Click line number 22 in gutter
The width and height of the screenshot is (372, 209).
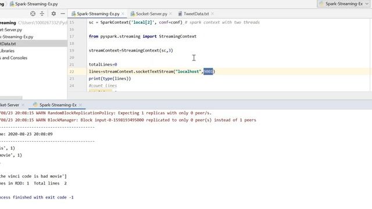click(x=71, y=71)
